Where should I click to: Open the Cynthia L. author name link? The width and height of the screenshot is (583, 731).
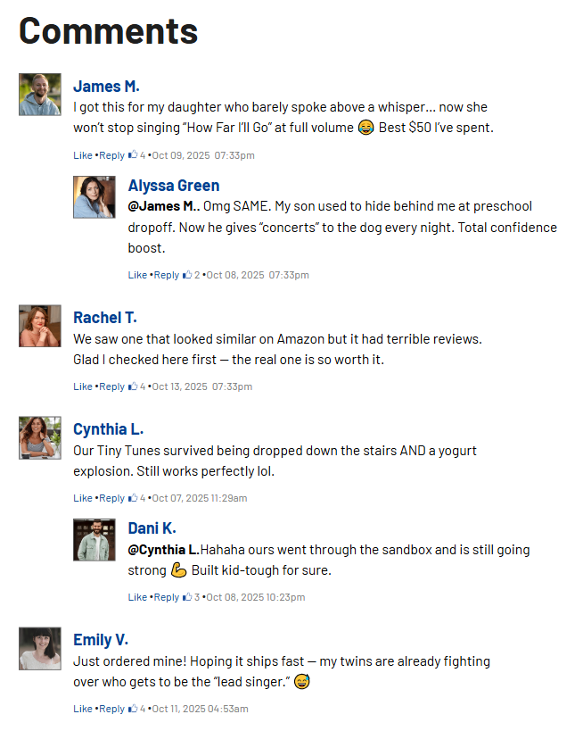pos(108,429)
